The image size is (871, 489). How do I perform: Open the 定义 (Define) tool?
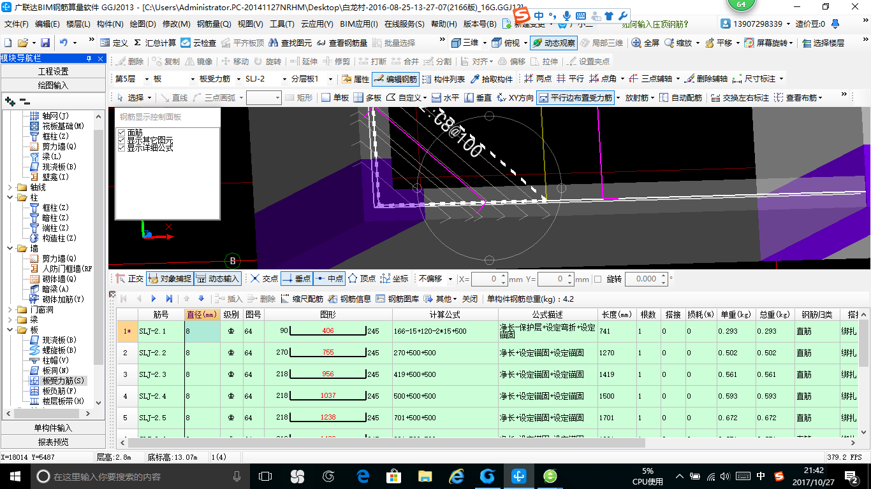click(x=114, y=43)
